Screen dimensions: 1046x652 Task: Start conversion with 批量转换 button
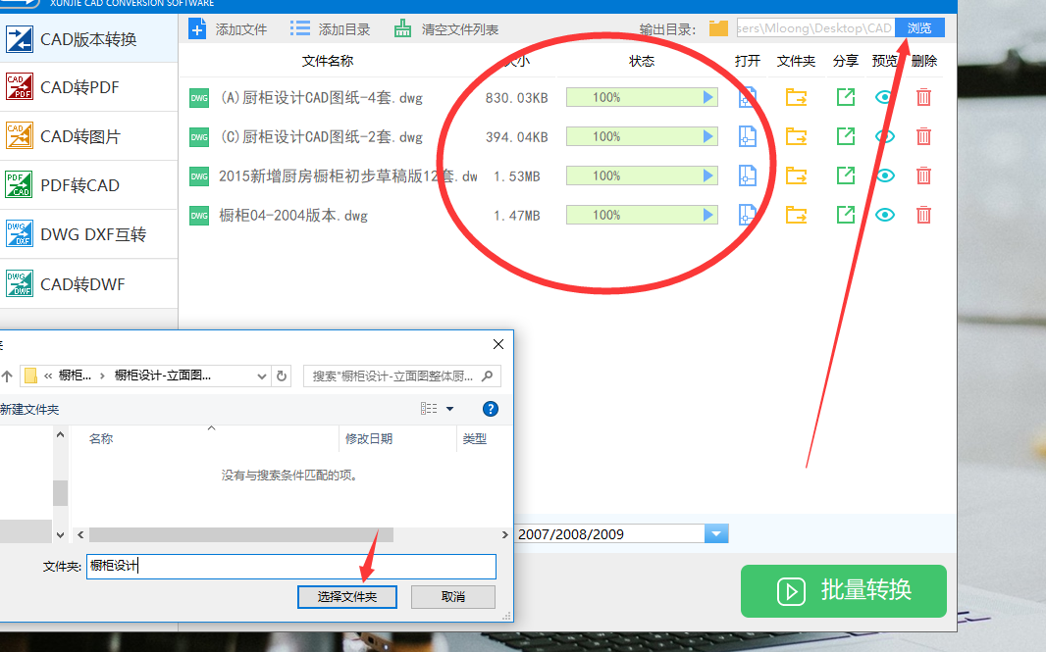pyautogui.click(x=843, y=590)
